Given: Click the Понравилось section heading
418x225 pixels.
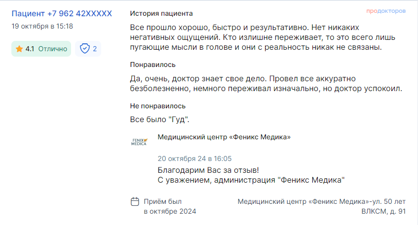Looking at the screenshot, I should point(153,64).
